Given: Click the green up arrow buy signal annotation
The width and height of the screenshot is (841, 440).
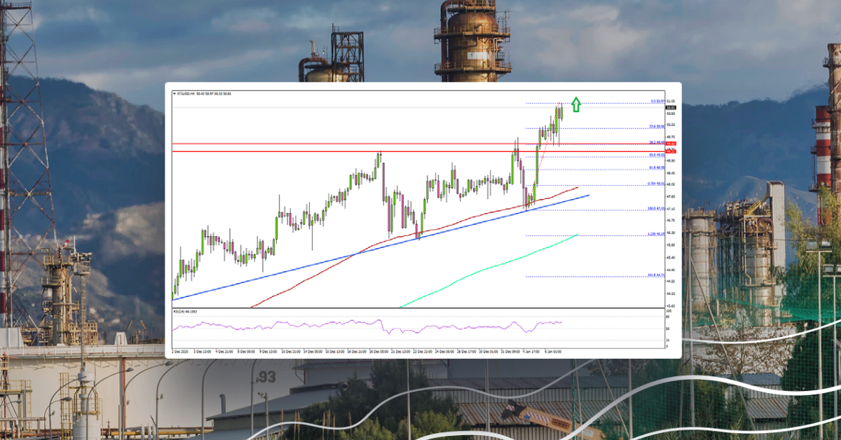Looking at the screenshot, I should (x=575, y=105).
